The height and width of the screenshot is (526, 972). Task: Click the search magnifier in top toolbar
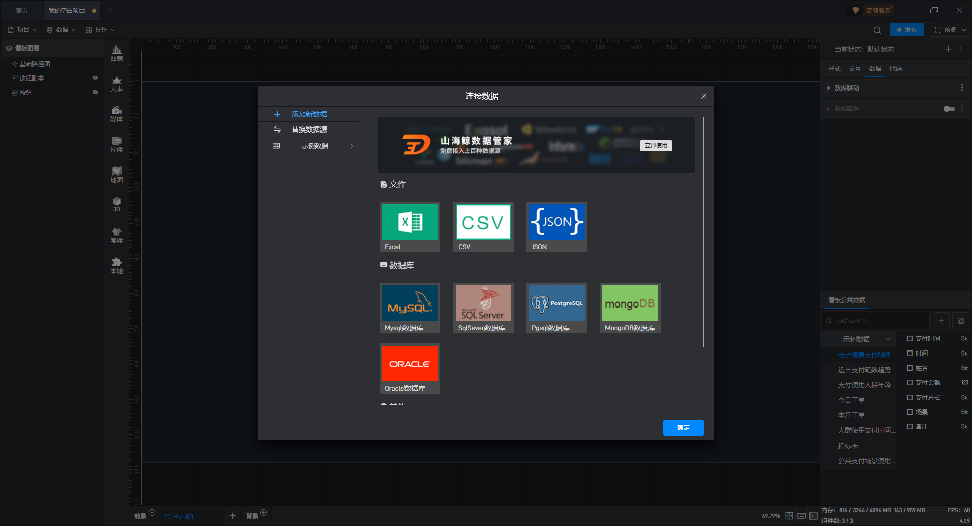point(877,30)
